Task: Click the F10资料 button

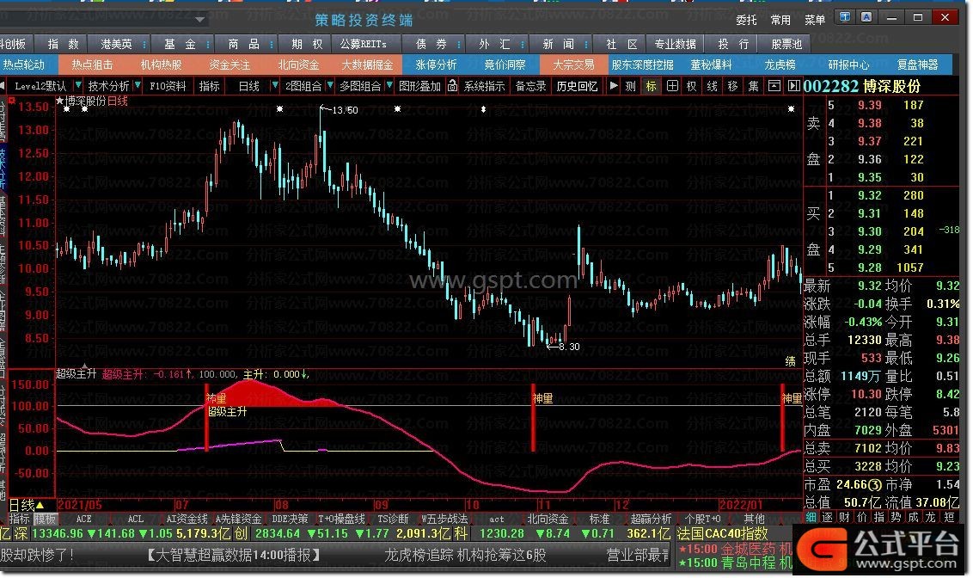Action: (168, 86)
